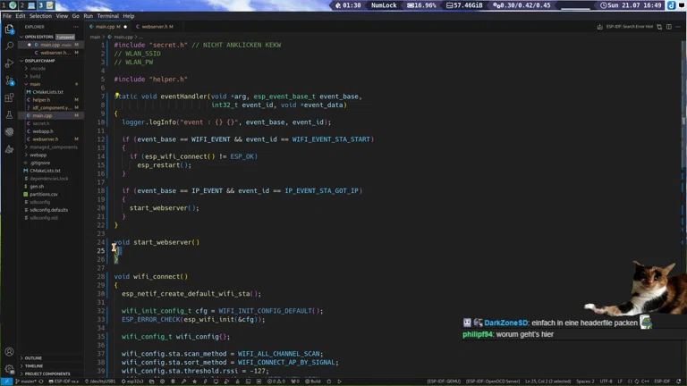Open the View menu
Screen dimensions: 687x386
point(62,16)
